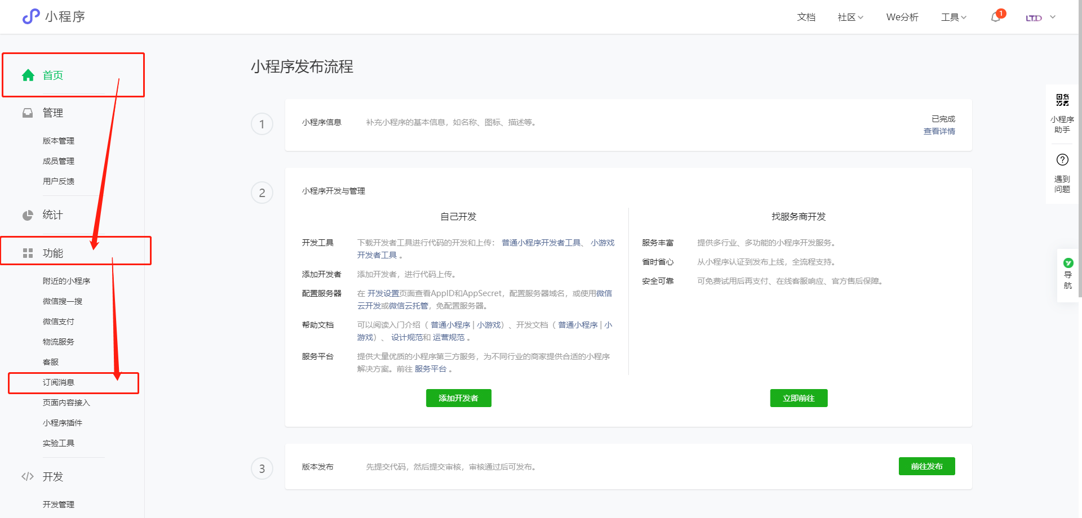Image resolution: width=1082 pixels, height=518 pixels.
Task: Click the 统计 pie chart icon
Action: (28, 215)
